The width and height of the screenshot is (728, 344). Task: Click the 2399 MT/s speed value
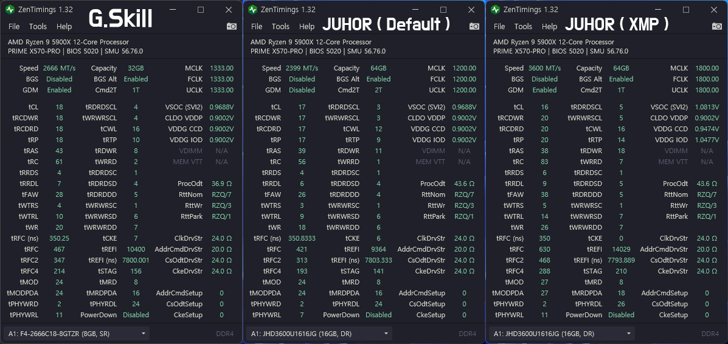pos(302,68)
